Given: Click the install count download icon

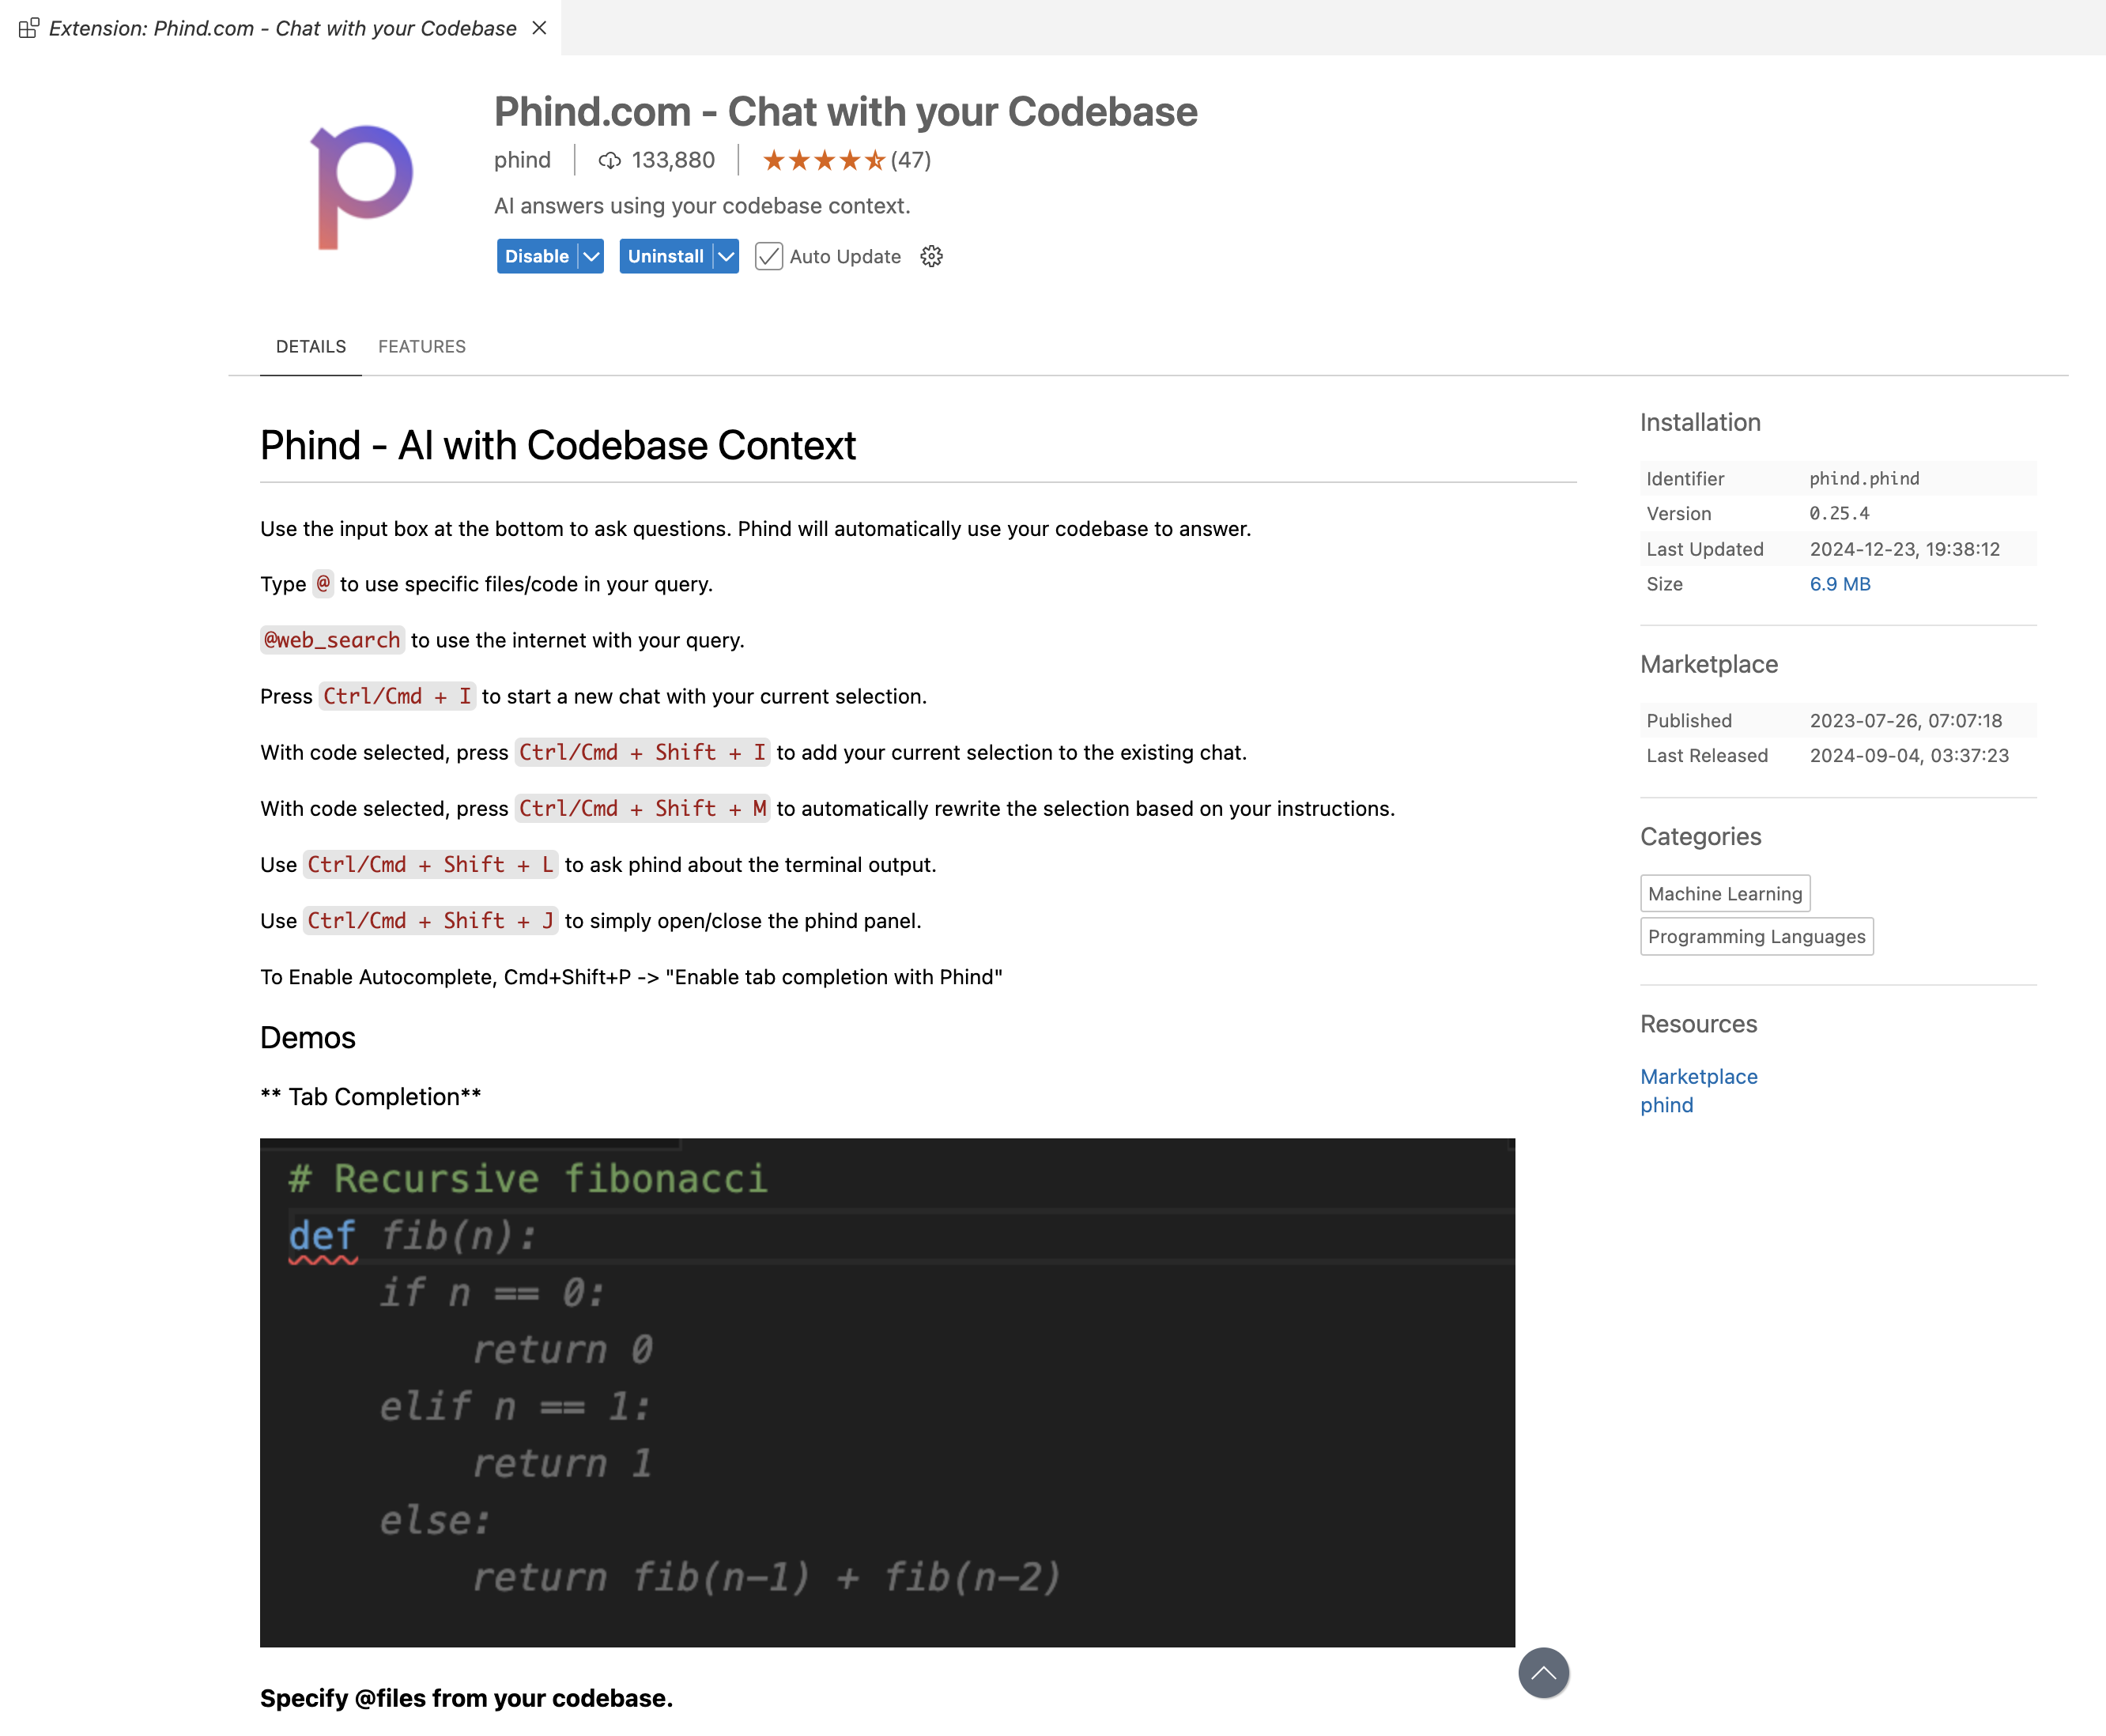Looking at the screenshot, I should point(609,161).
